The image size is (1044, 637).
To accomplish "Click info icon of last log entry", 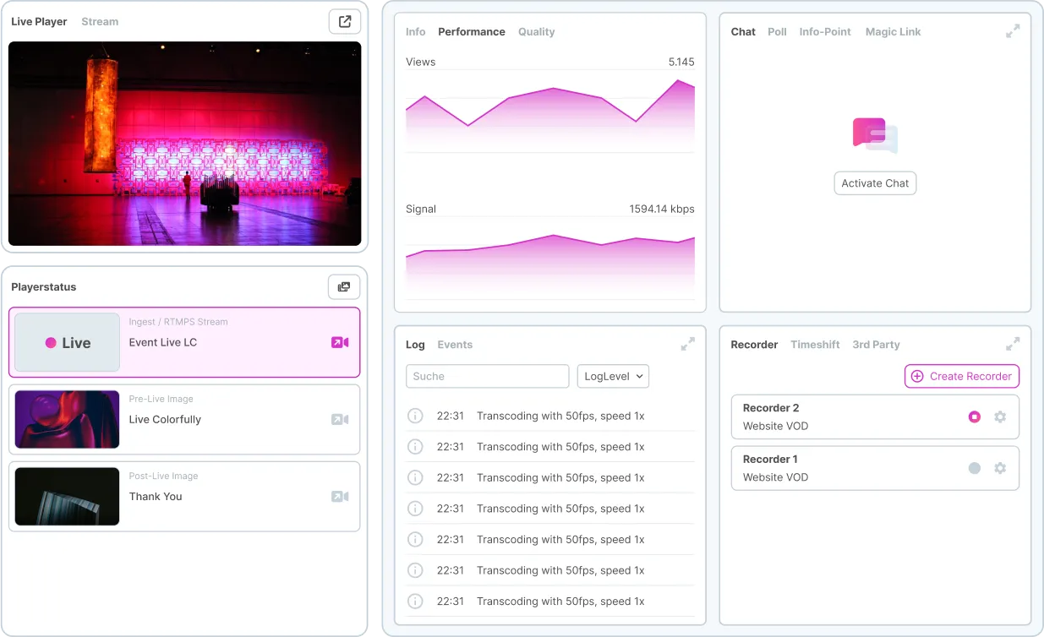I will click(415, 602).
